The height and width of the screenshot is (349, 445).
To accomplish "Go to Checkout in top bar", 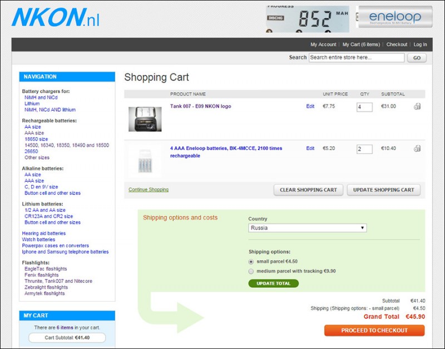I will pos(397,44).
